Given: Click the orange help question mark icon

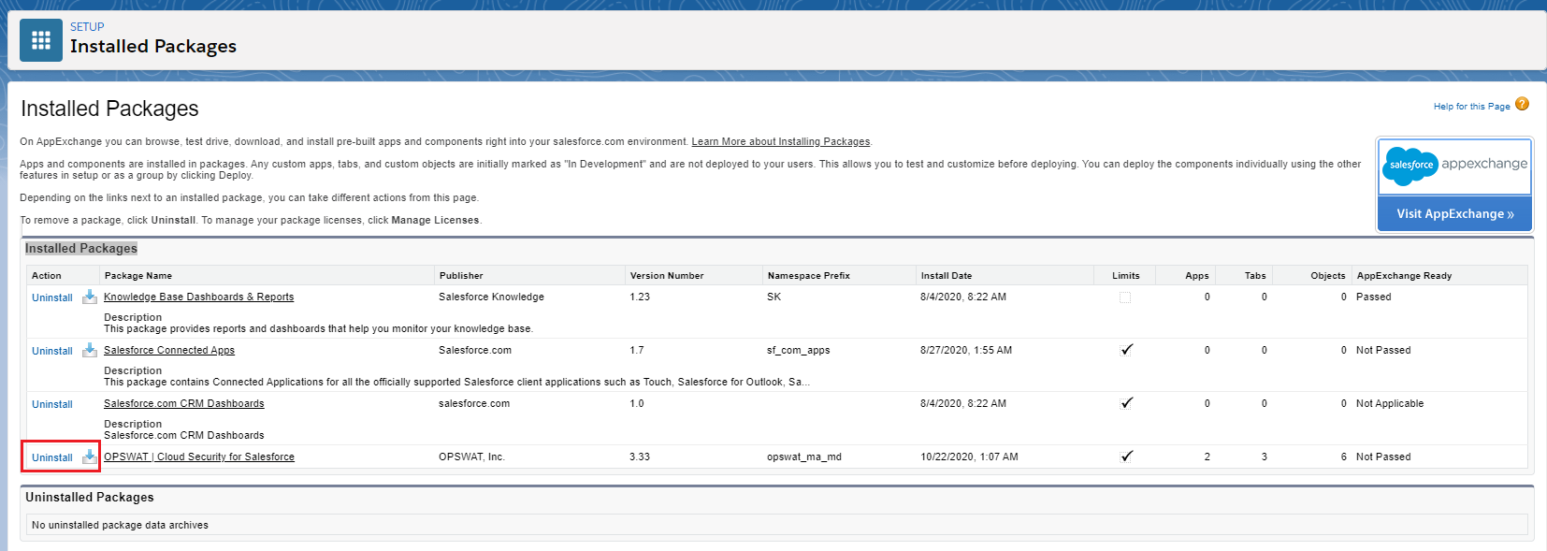Looking at the screenshot, I should [x=1522, y=104].
